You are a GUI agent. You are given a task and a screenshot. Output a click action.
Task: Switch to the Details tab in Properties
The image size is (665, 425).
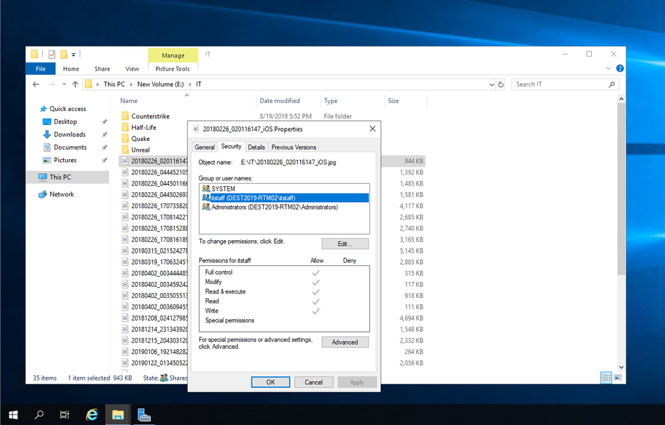coord(256,147)
